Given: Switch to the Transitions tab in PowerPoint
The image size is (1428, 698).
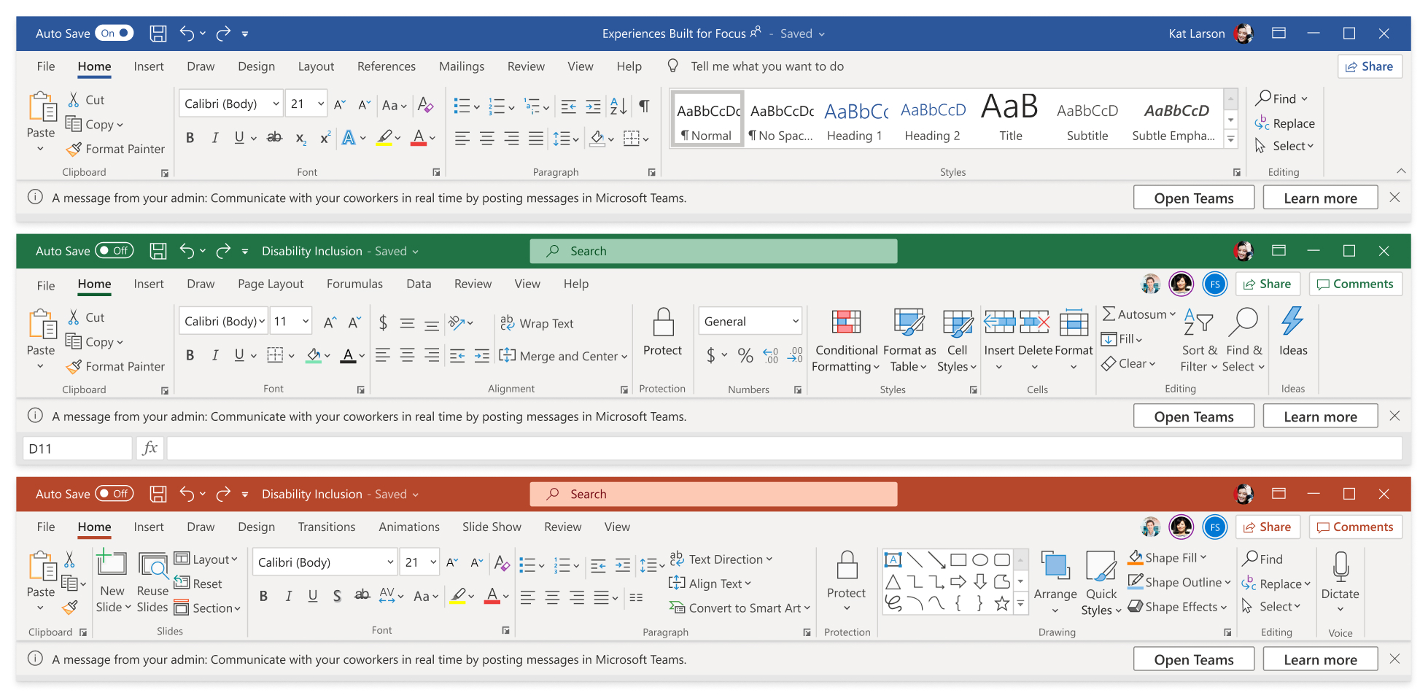Looking at the screenshot, I should 326,527.
